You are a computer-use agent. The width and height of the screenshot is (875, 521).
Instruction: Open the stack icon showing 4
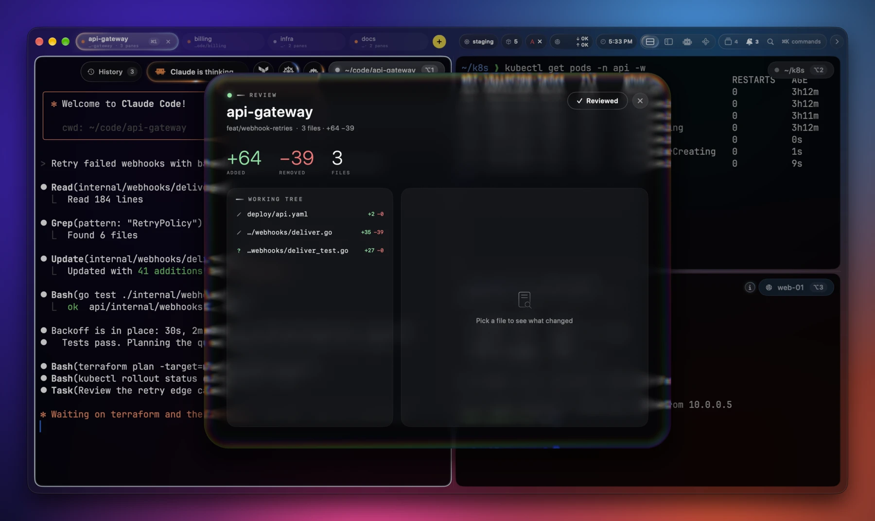tap(731, 42)
